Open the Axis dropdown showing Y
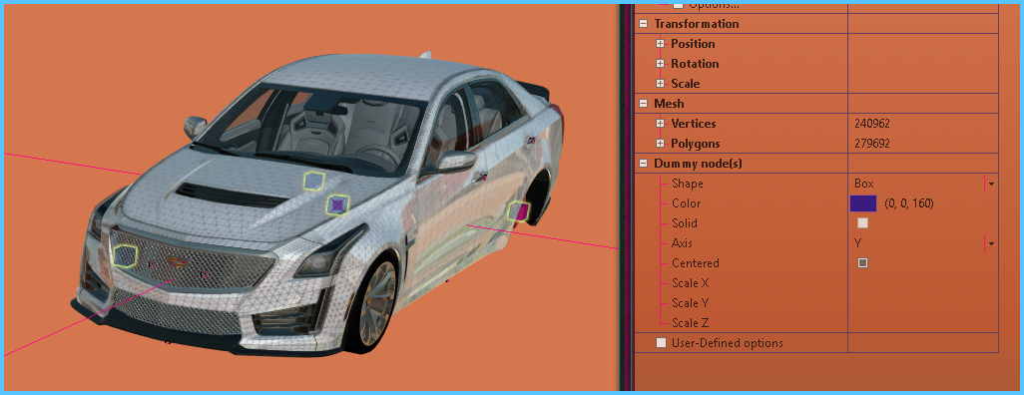 991,243
